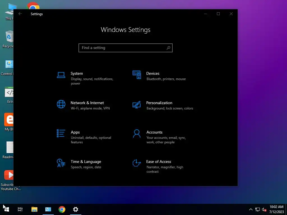Viewport: 287px width, 215px height.
Task: Click 'Display, sound, notifications, power' text
Action: pyautogui.click(x=92, y=81)
